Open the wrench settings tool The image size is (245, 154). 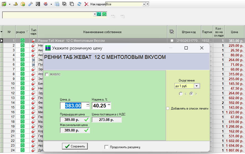(x=30, y=4)
